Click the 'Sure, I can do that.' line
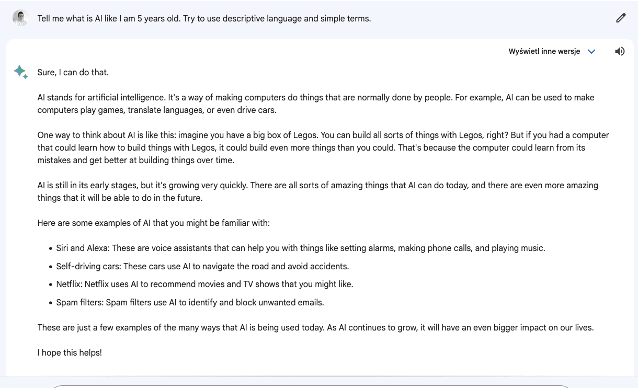Image resolution: width=638 pixels, height=388 pixels. click(x=73, y=72)
